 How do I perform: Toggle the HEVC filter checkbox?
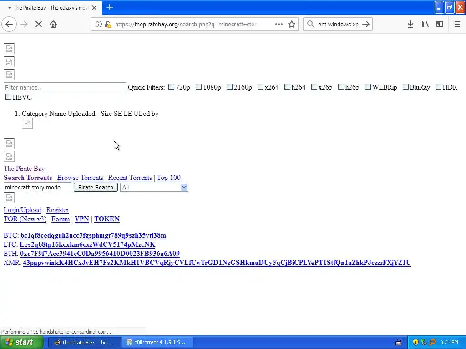pyautogui.click(x=8, y=97)
